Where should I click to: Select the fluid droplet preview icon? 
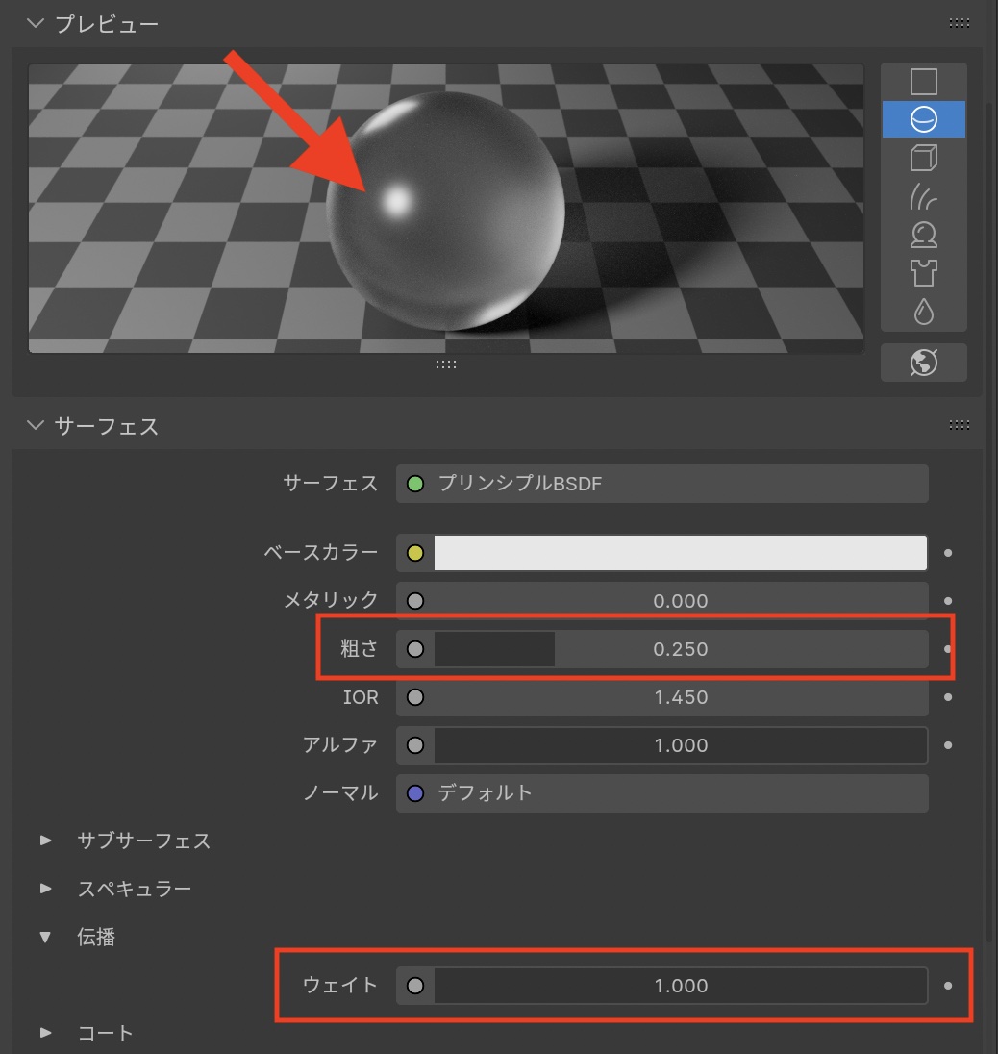923,312
